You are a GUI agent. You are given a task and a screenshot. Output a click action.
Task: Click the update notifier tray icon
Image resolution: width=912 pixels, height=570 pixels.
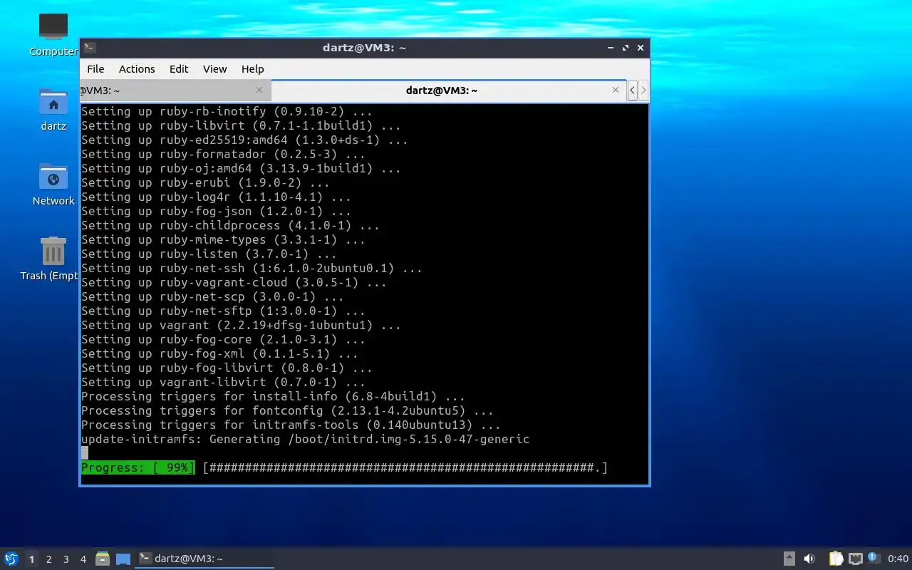tap(874, 558)
